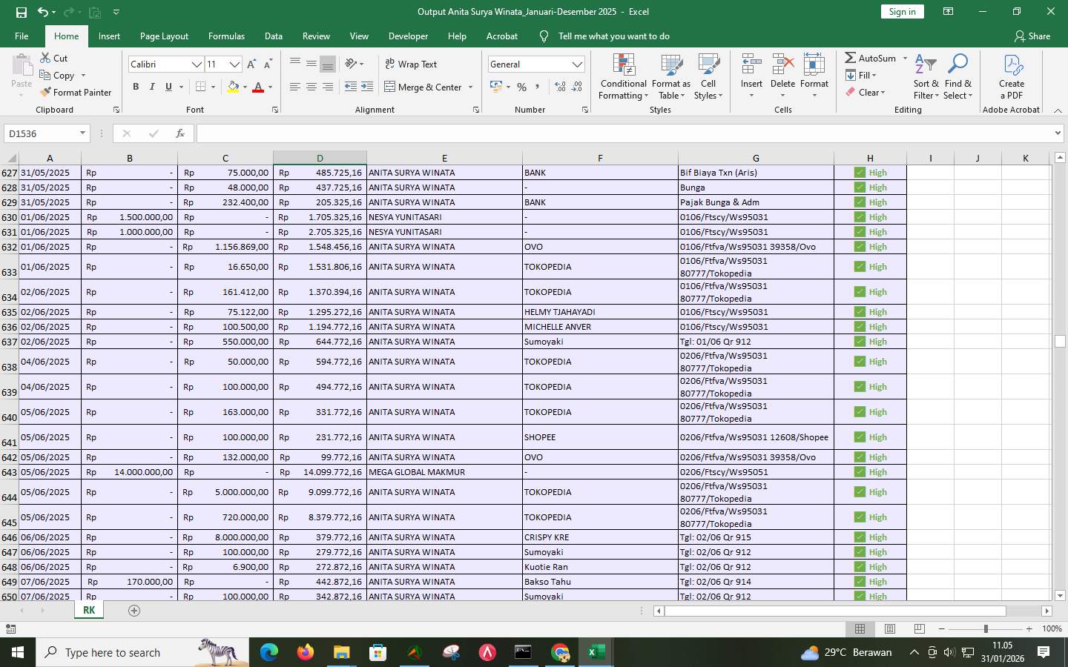This screenshot has width=1068, height=667.
Task: Apply Merge & Center to selection
Action: click(424, 87)
